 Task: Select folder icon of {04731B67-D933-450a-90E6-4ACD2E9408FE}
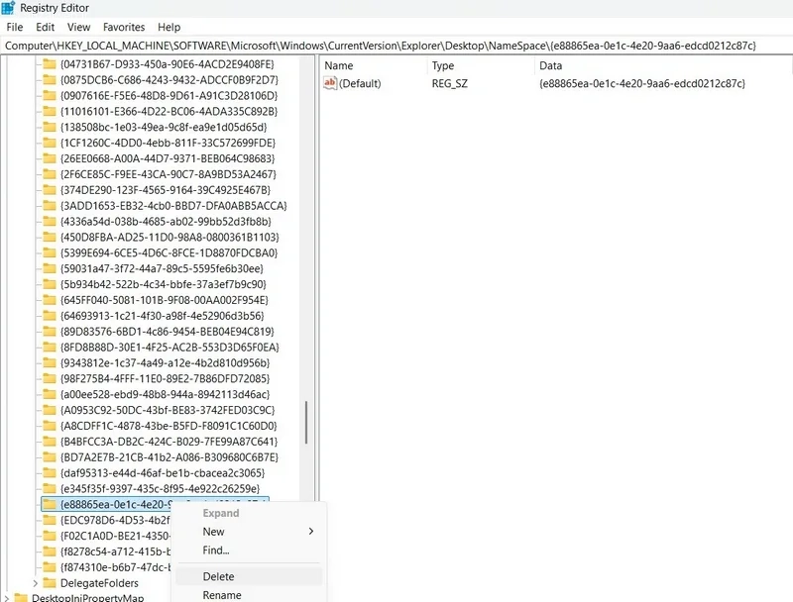[50, 64]
